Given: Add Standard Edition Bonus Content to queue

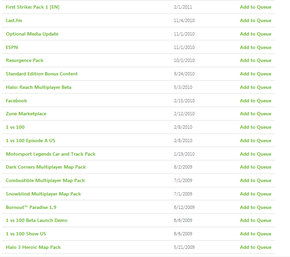Looking at the screenshot, I should click(256, 74).
